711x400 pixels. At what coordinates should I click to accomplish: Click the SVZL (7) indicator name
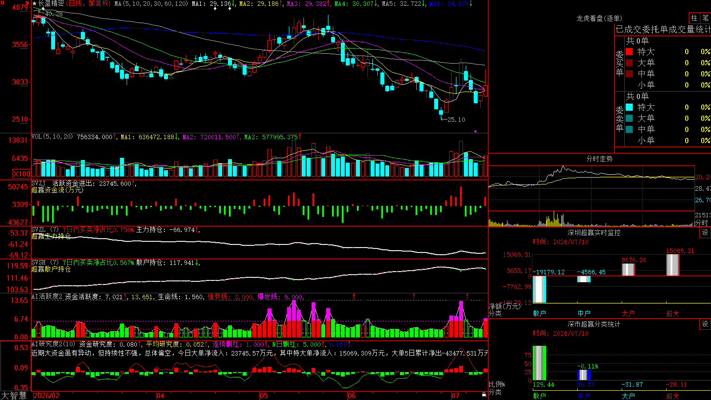coord(45,229)
